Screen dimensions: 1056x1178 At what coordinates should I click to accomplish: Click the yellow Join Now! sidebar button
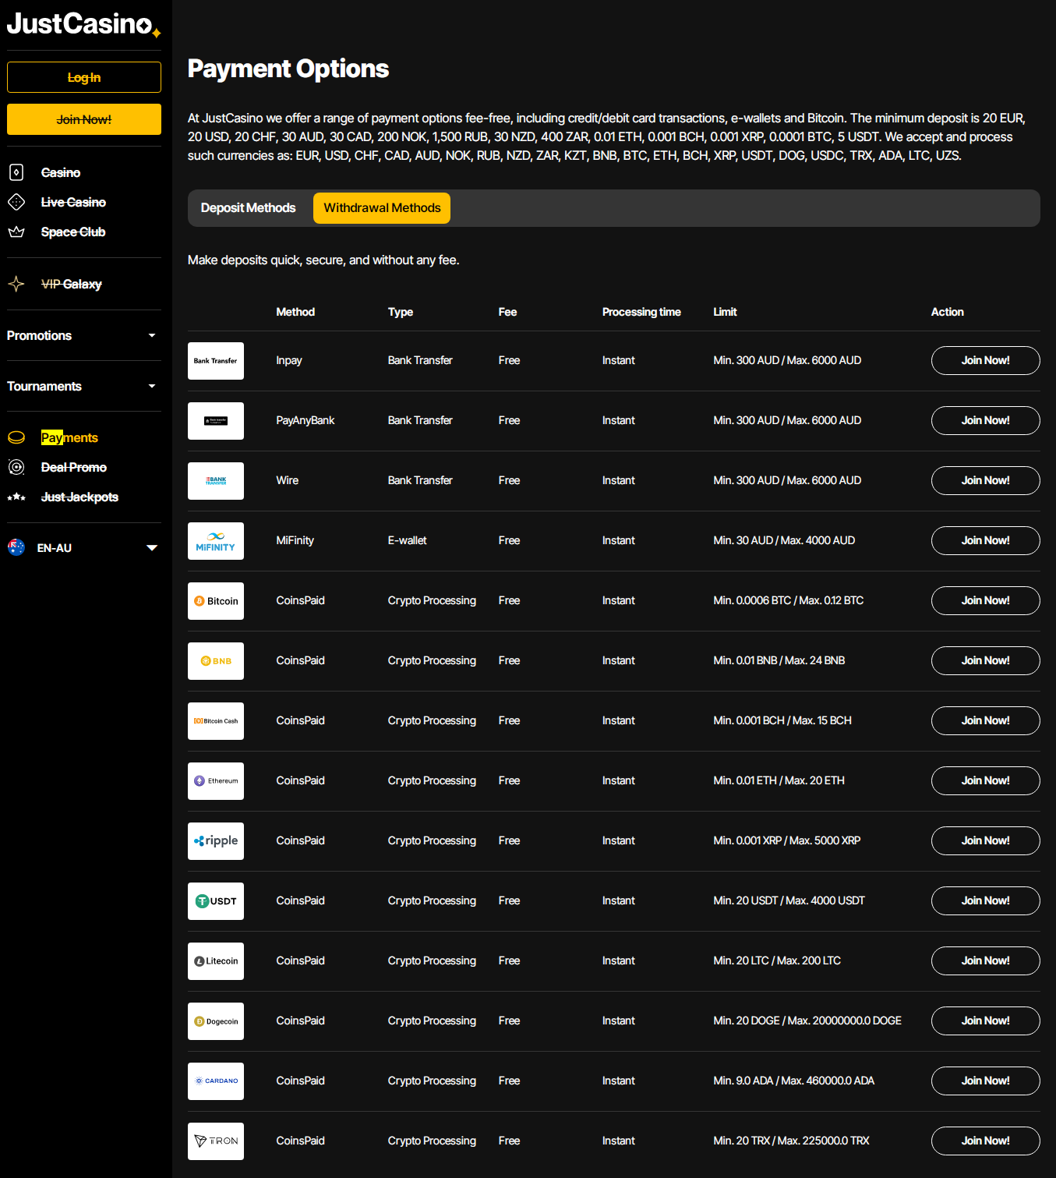click(84, 119)
